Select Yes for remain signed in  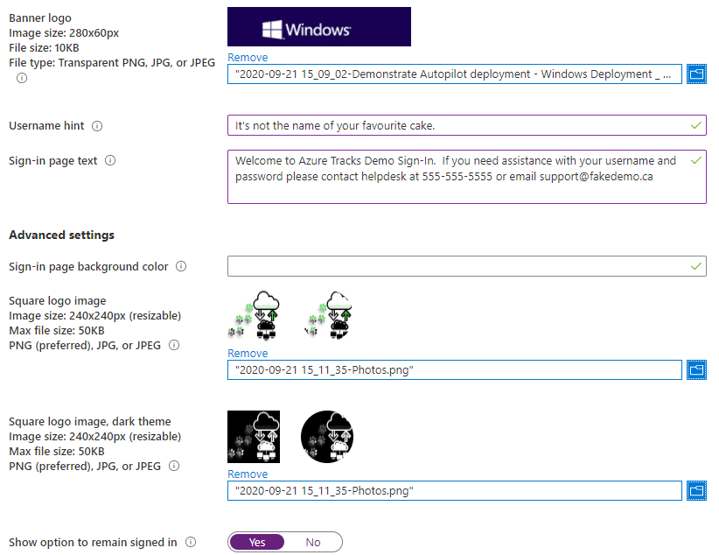pyautogui.click(x=257, y=542)
